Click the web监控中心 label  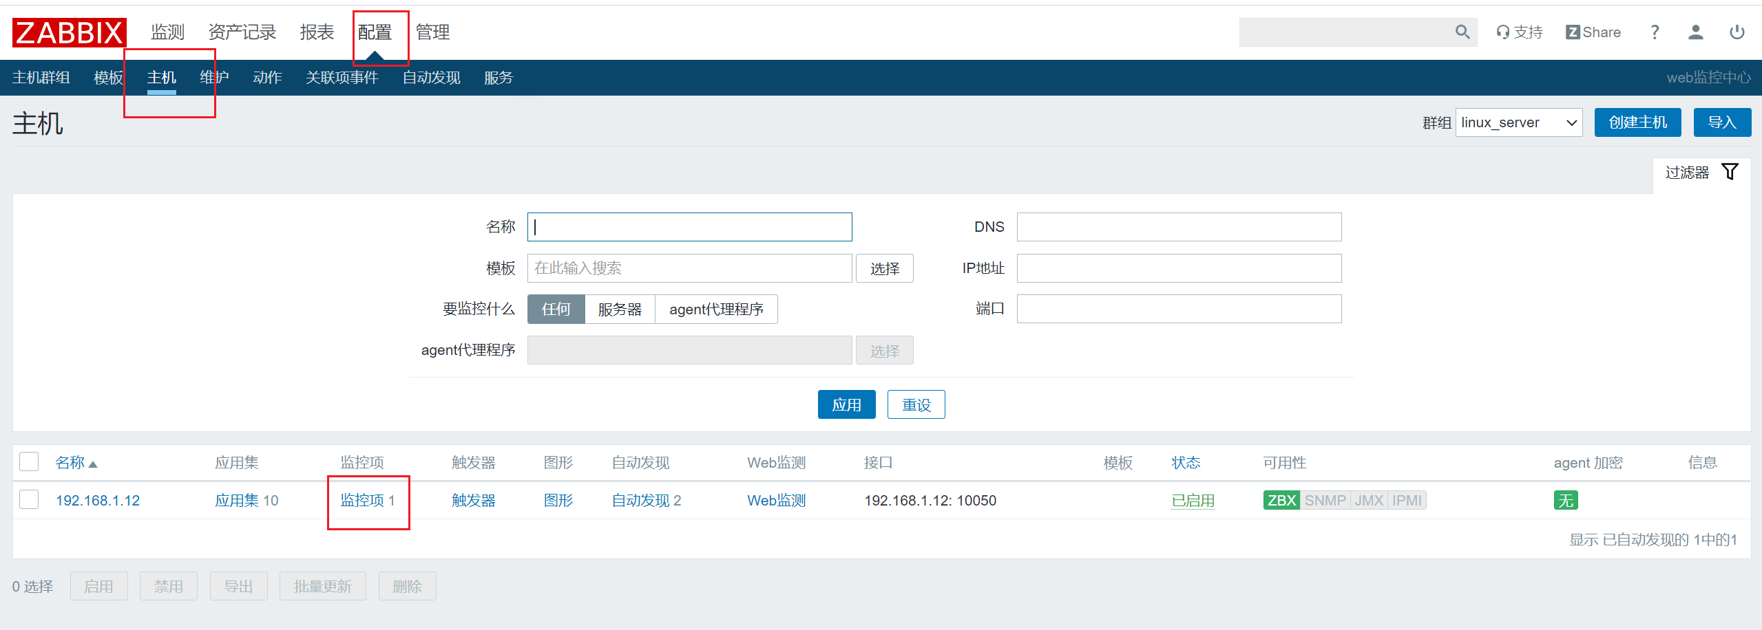point(1708,78)
